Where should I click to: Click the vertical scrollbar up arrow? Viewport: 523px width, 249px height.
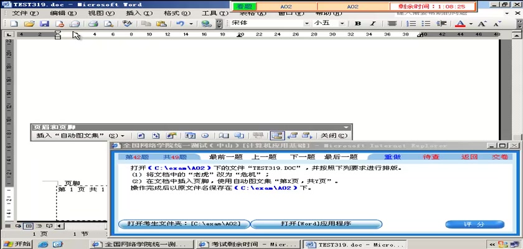pyautogui.click(x=517, y=34)
